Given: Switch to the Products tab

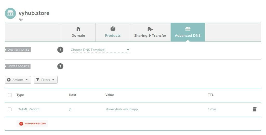Looking at the screenshot, I should click(x=113, y=32).
